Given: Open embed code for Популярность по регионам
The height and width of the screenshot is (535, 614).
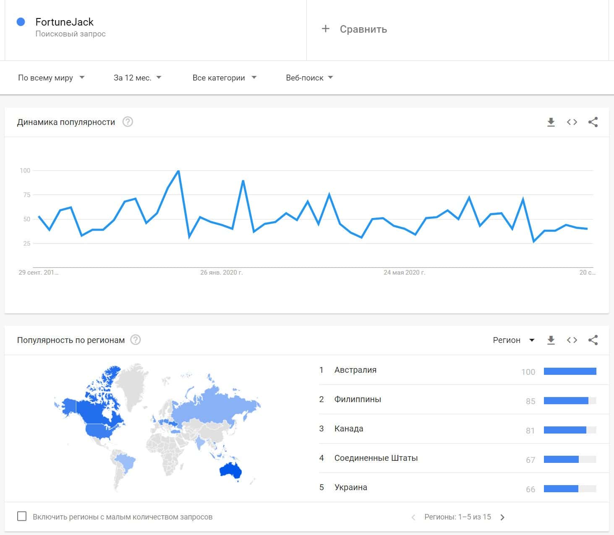Looking at the screenshot, I should coord(572,340).
